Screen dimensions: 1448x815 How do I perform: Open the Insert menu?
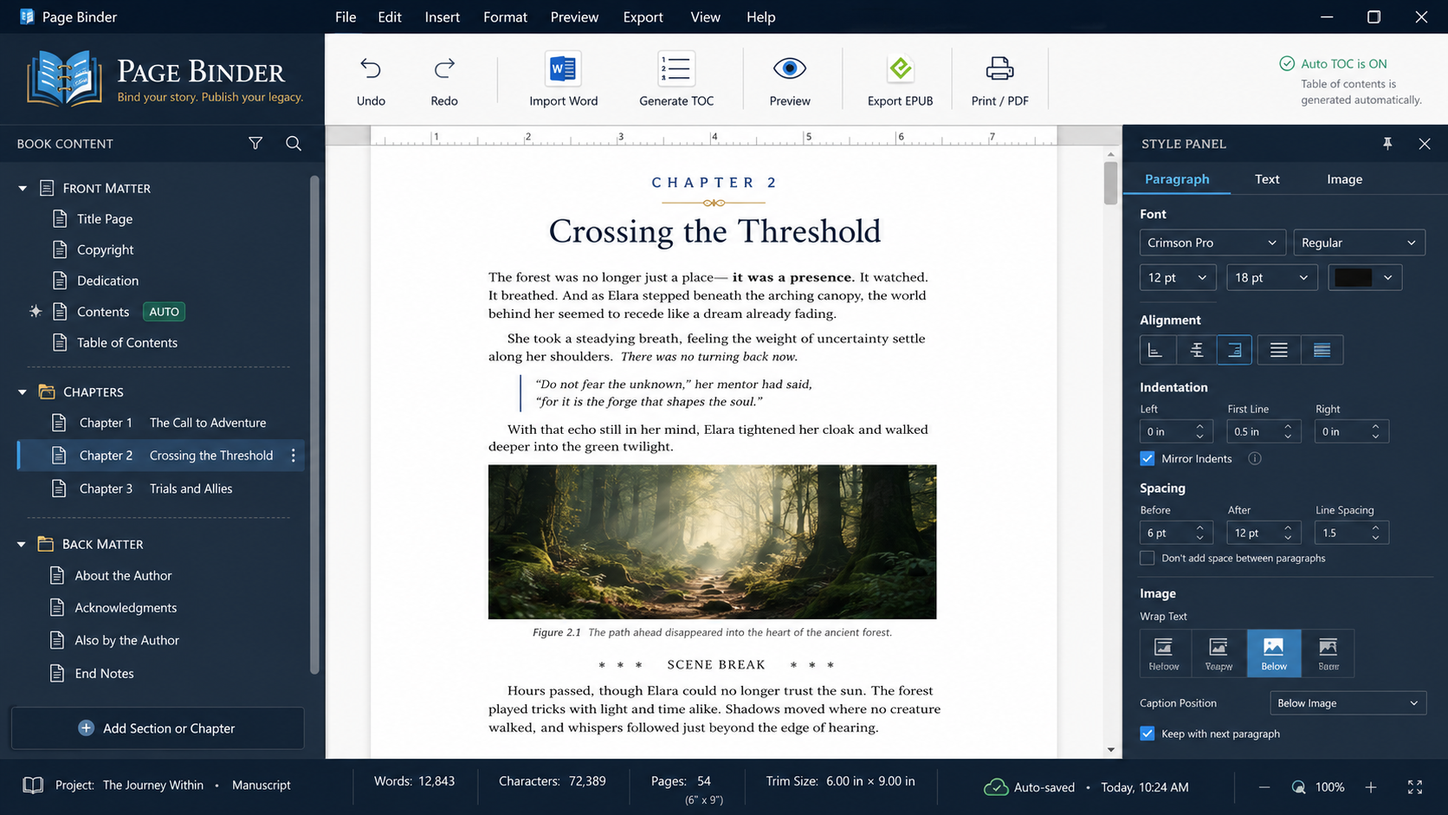coord(442,16)
